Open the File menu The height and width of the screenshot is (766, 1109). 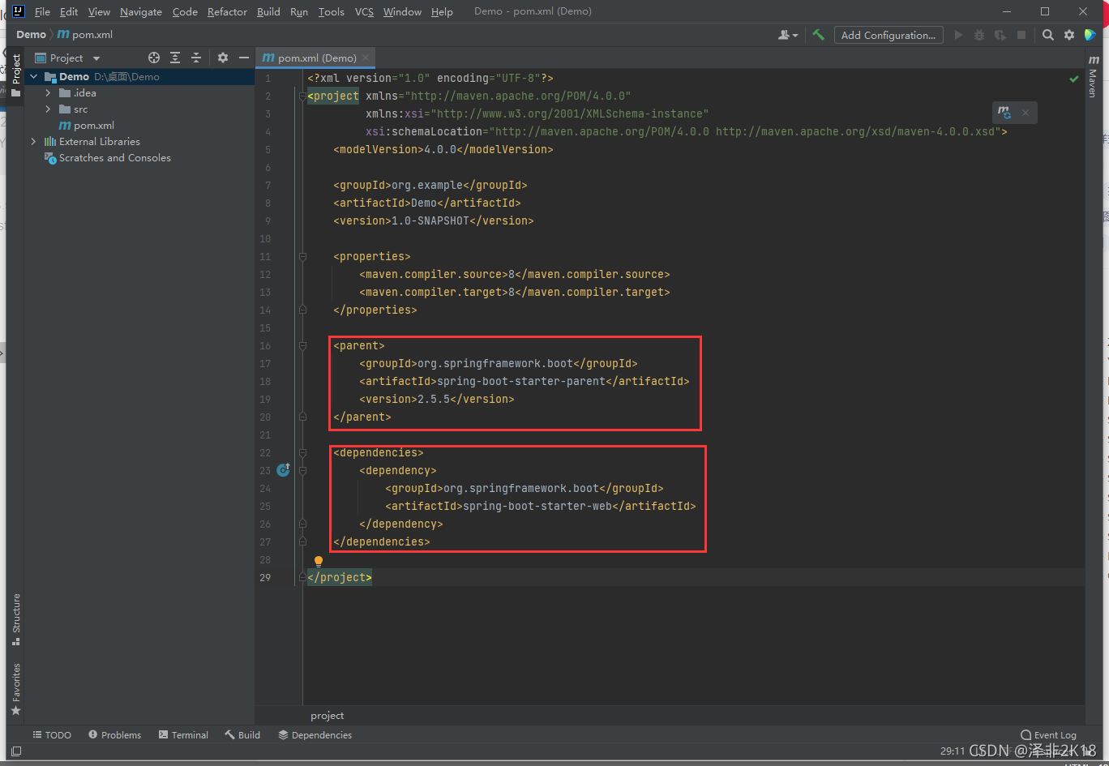(42, 11)
